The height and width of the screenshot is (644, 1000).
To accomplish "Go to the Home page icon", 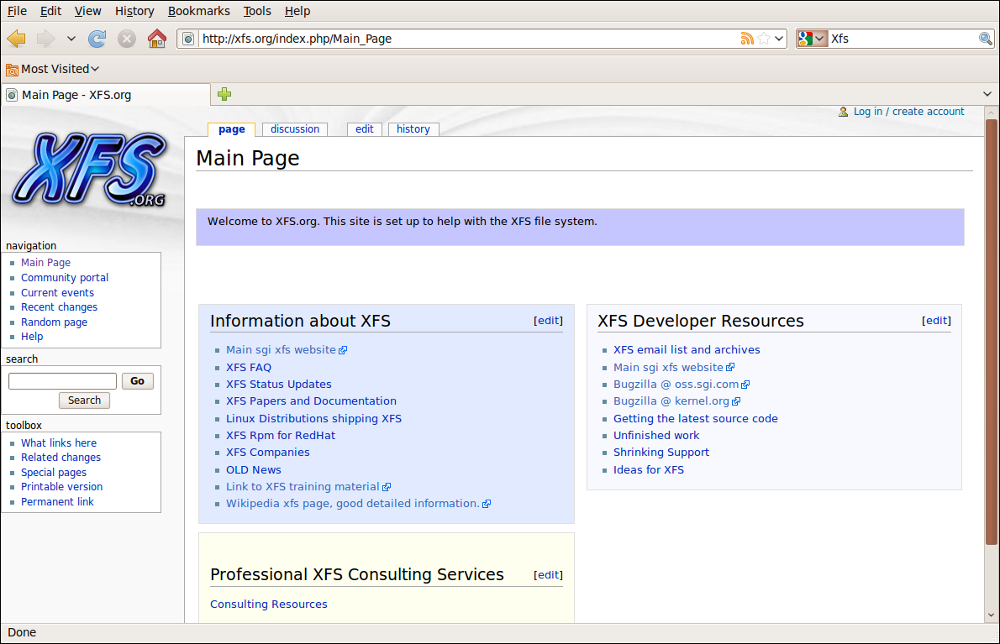I will coord(157,39).
